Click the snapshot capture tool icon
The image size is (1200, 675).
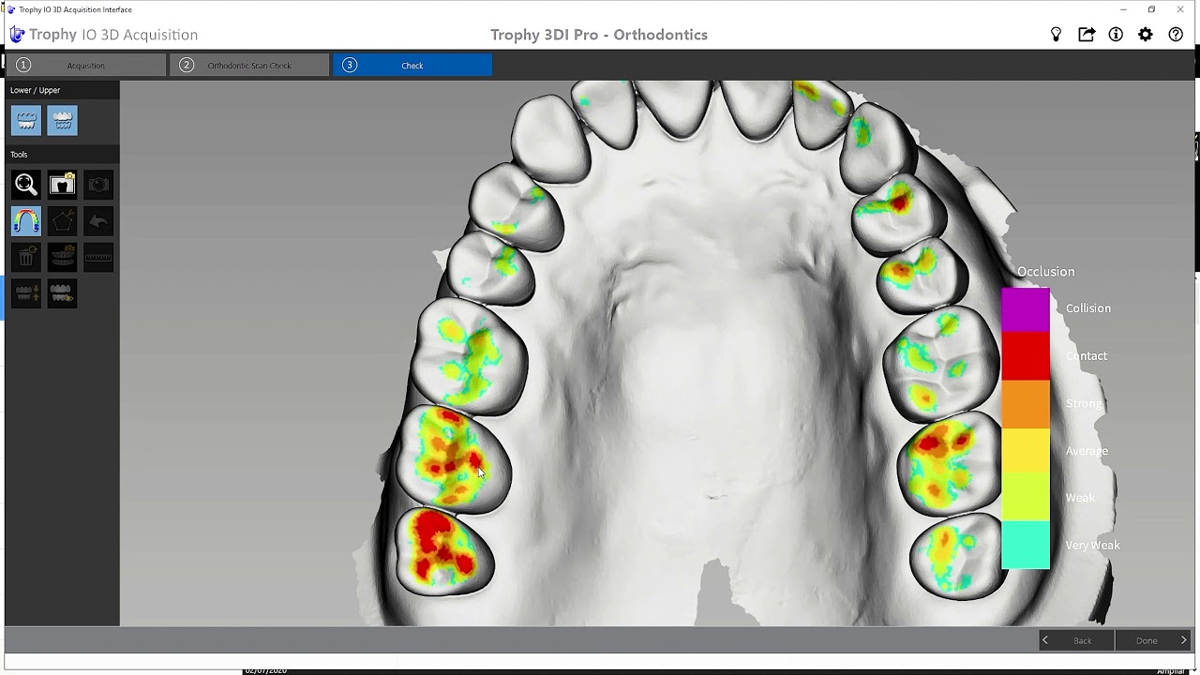click(63, 185)
